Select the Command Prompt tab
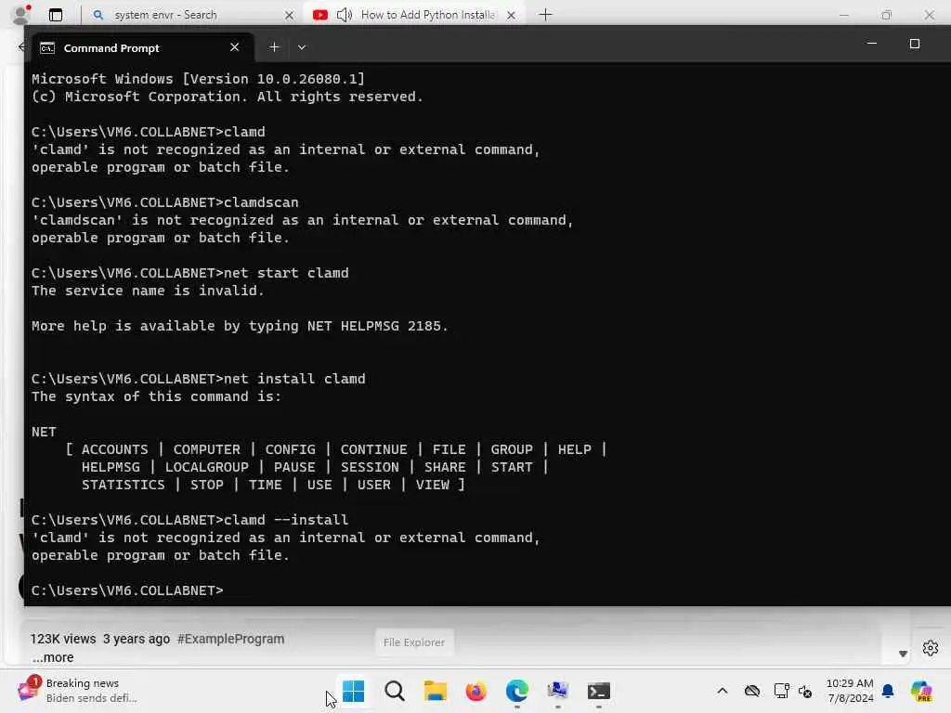The height and width of the screenshot is (713, 951). (x=142, y=48)
